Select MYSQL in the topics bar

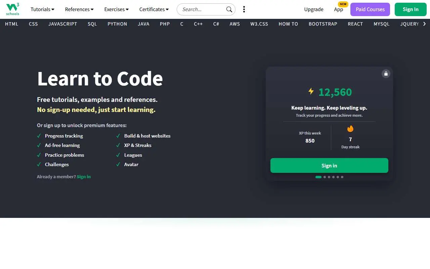(x=382, y=24)
